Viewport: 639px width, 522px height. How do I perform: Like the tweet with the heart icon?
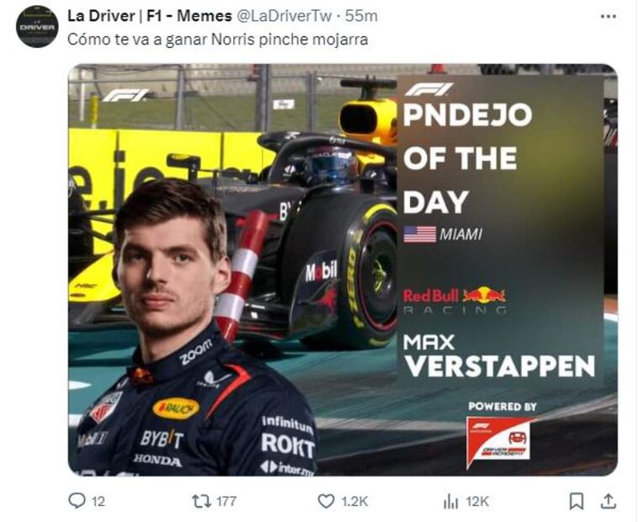point(327,501)
